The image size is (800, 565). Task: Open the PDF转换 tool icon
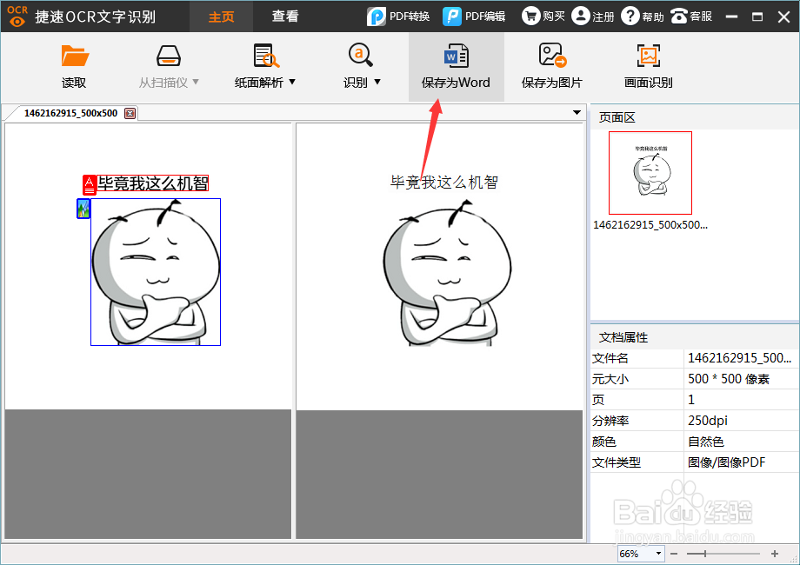pos(377,16)
